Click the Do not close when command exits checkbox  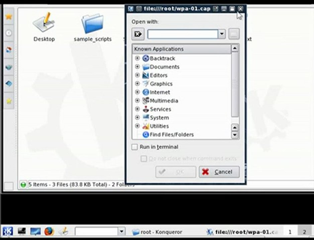coord(143,159)
